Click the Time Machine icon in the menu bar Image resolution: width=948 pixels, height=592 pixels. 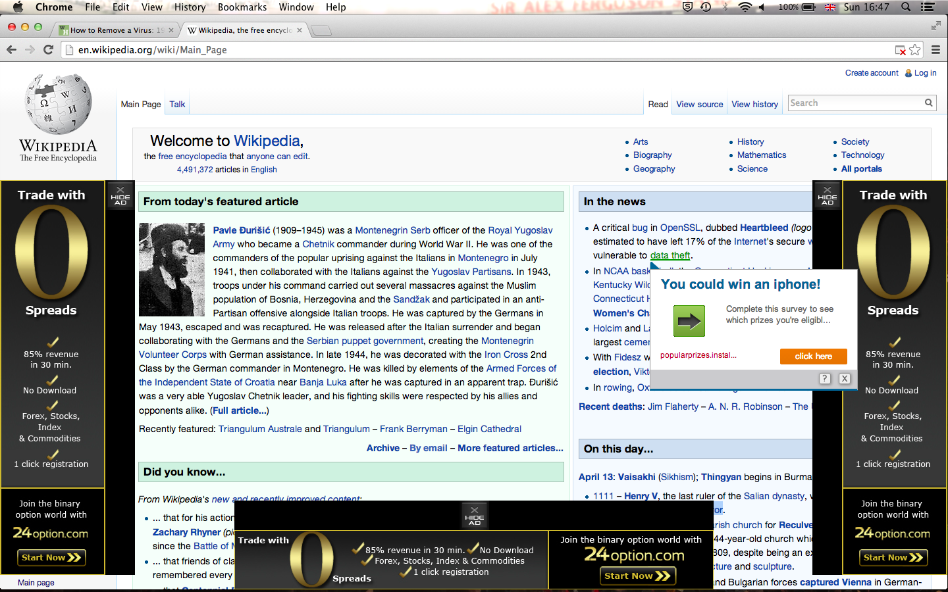click(x=705, y=7)
